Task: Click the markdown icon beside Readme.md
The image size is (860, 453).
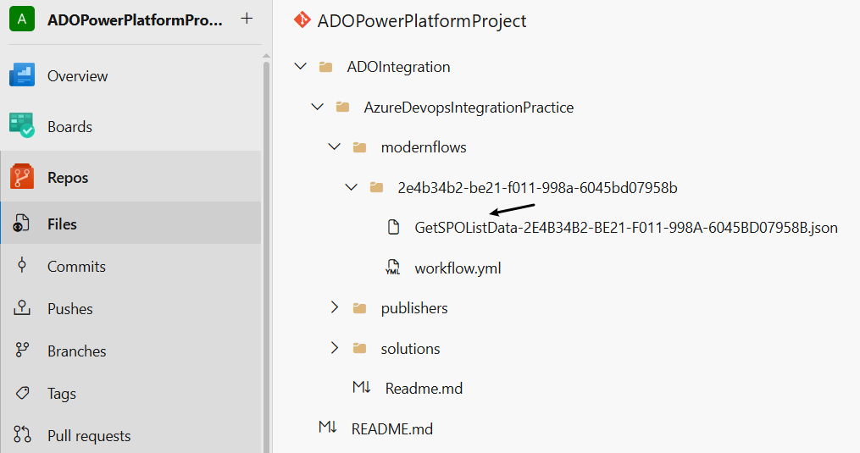Action: (x=362, y=388)
